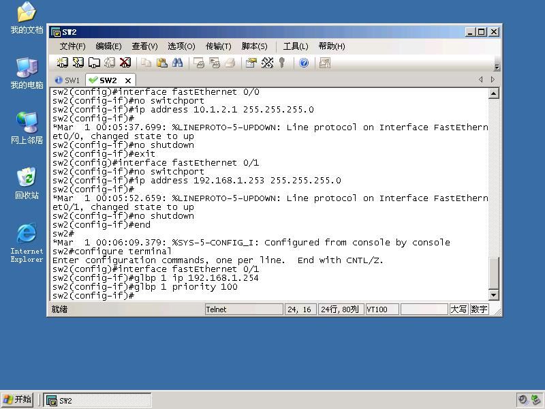
Task: Click the Paste clipboard icon
Action: 162,63
